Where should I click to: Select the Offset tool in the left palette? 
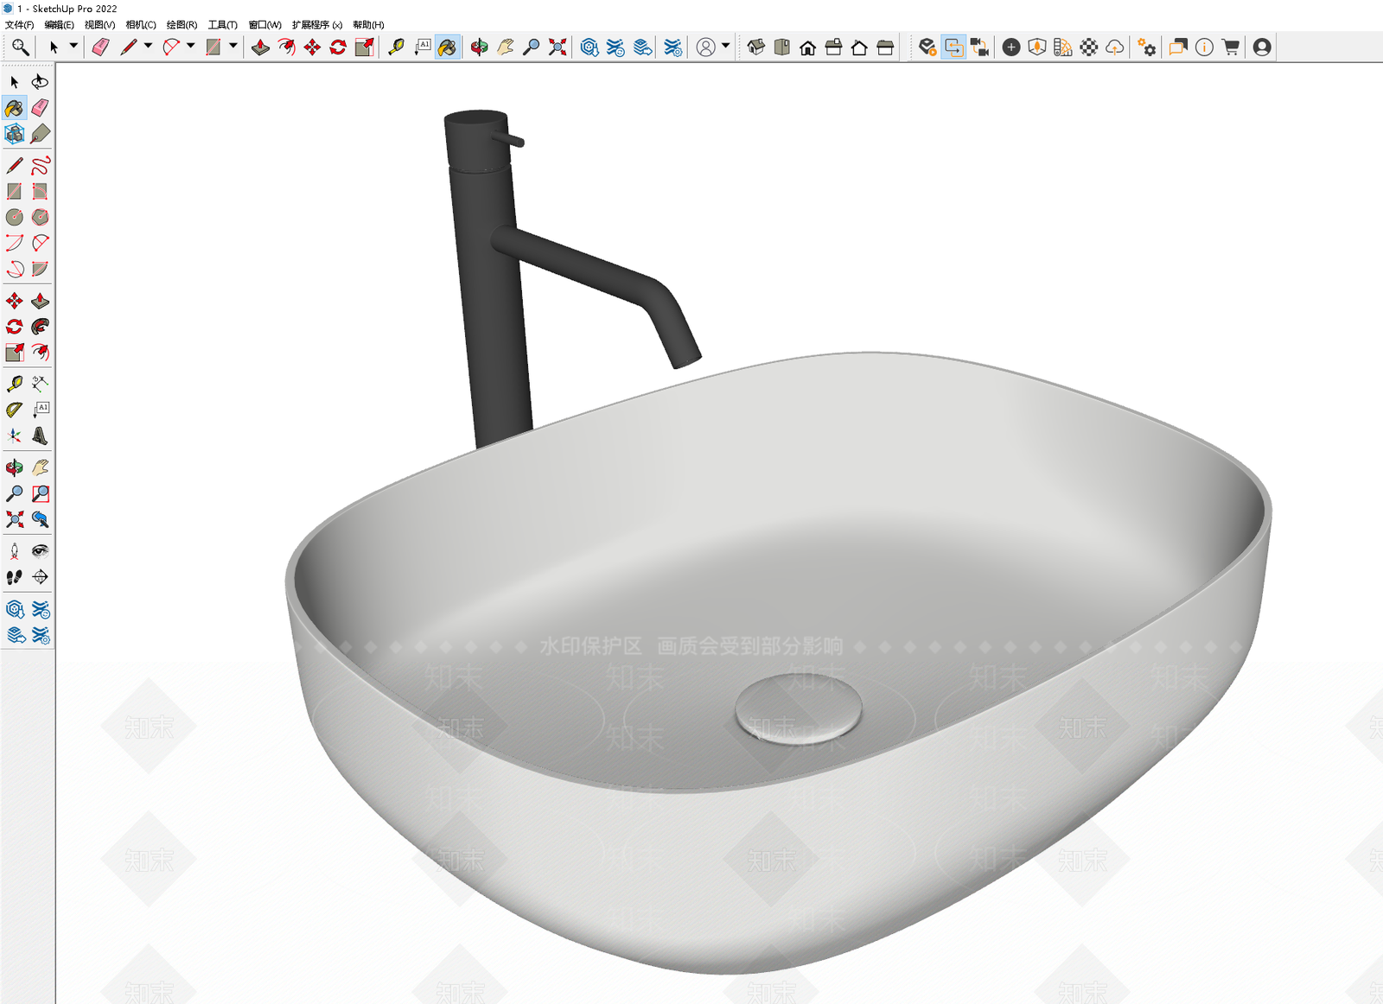click(x=41, y=353)
